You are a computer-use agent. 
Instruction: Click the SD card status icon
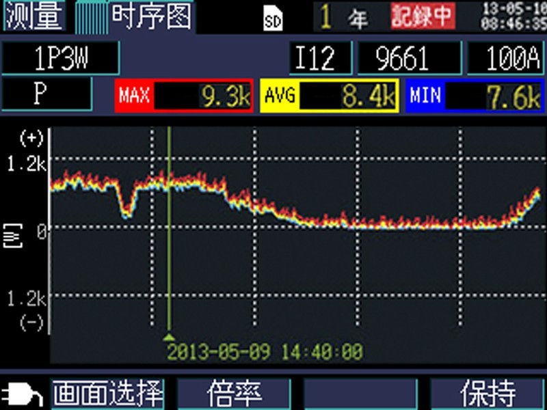click(272, 19)
